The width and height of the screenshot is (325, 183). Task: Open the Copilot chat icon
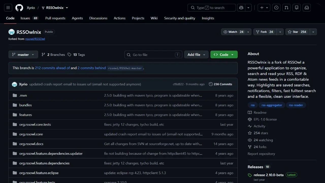pyautogui.click(x=241, y=8)
